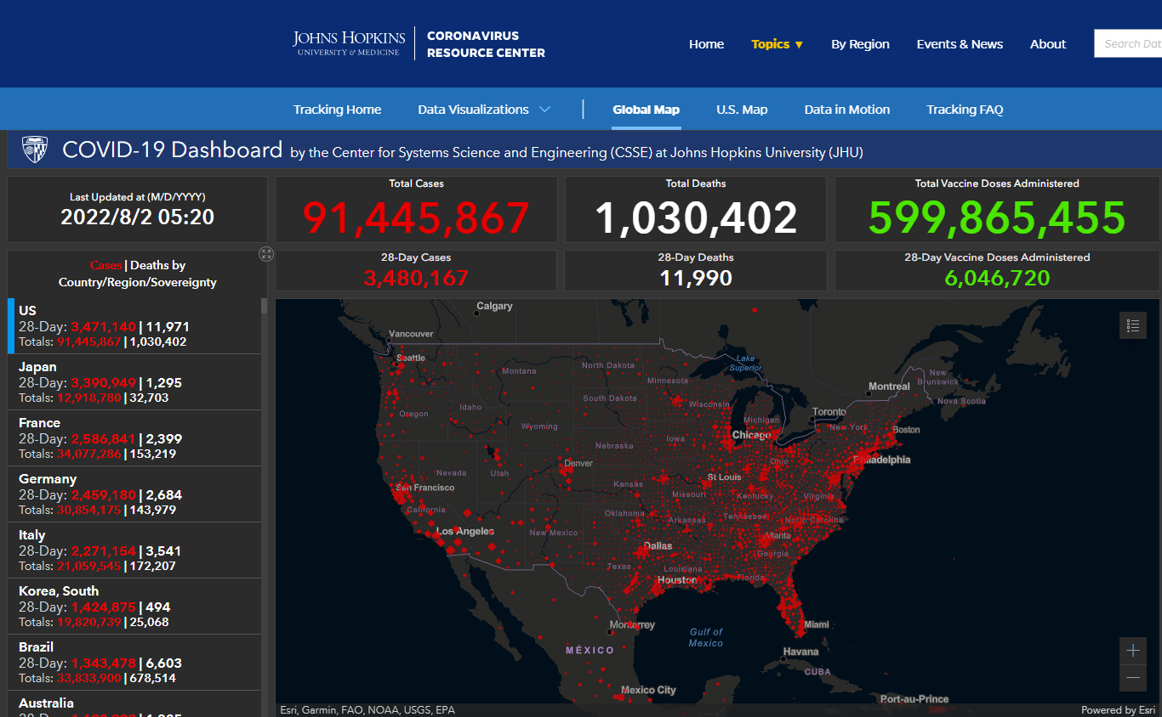Click into the Search Data field
1162x717 pixels.
click(x=1128, y=44)
